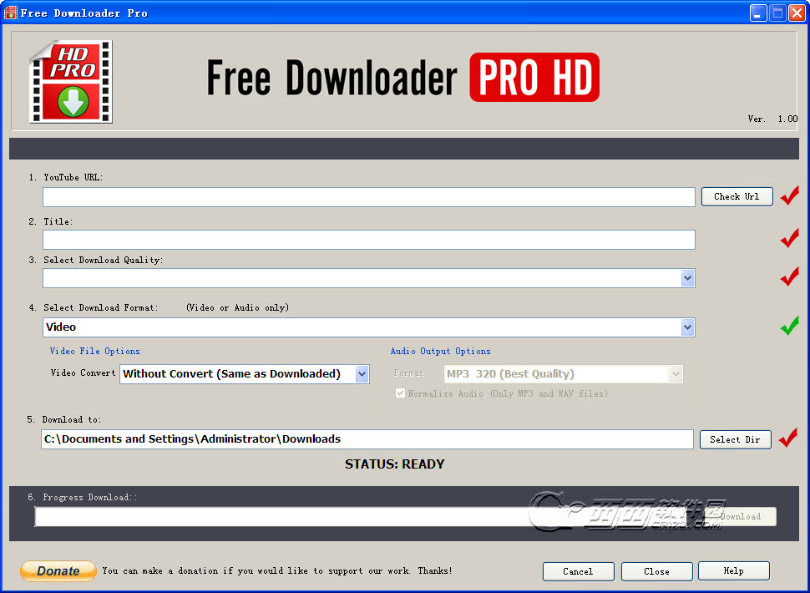This screenshot has height=593, width=810.
Task: Click the Select Dir button
Action: pyautogui.click(x=735, y=439)
